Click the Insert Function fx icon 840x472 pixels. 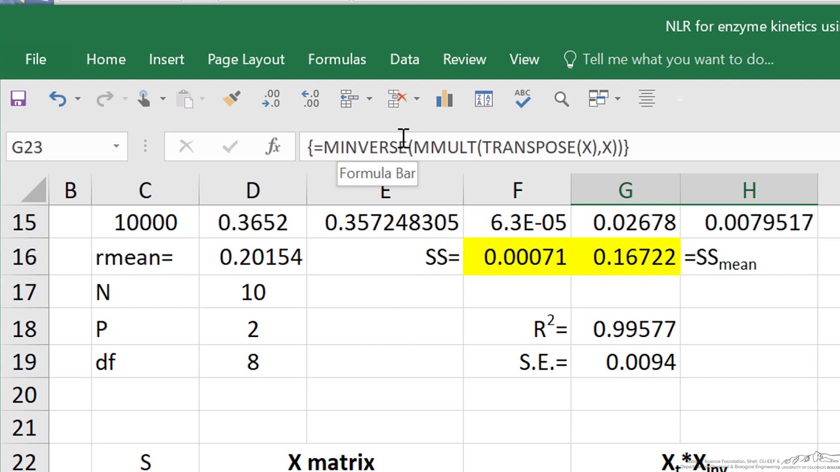(x=273, y=147)
